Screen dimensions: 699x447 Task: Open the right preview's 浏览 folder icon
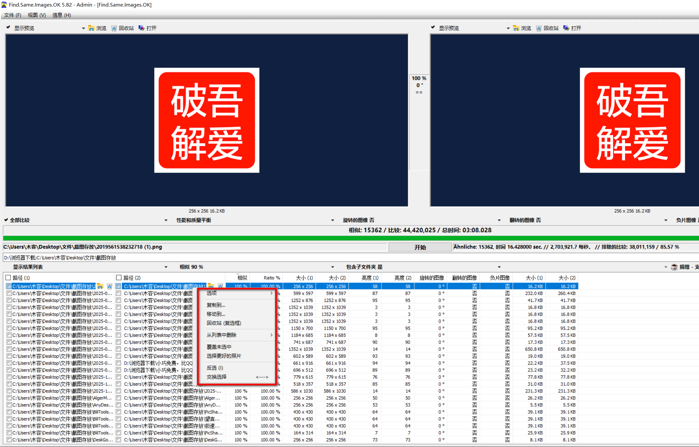516,28
